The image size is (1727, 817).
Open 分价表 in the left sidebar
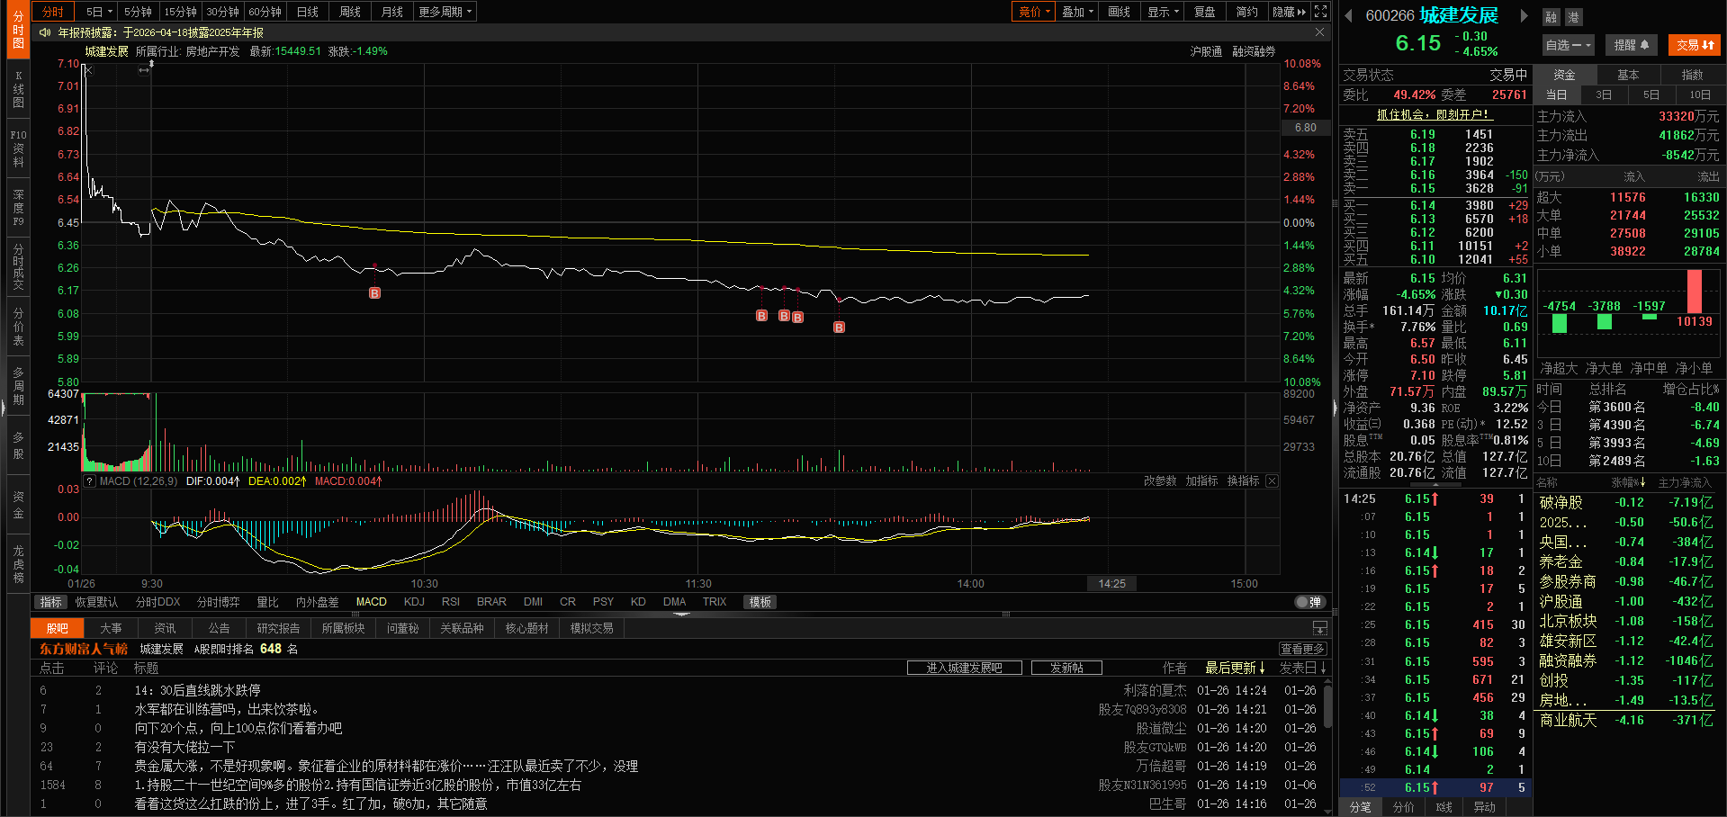click(x=19, y=327)
